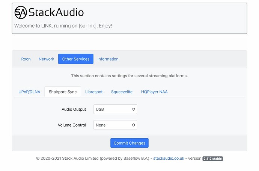Click the StackAudio brand name text
Screen dimensions: 259x171
click(x=56, y=12)
